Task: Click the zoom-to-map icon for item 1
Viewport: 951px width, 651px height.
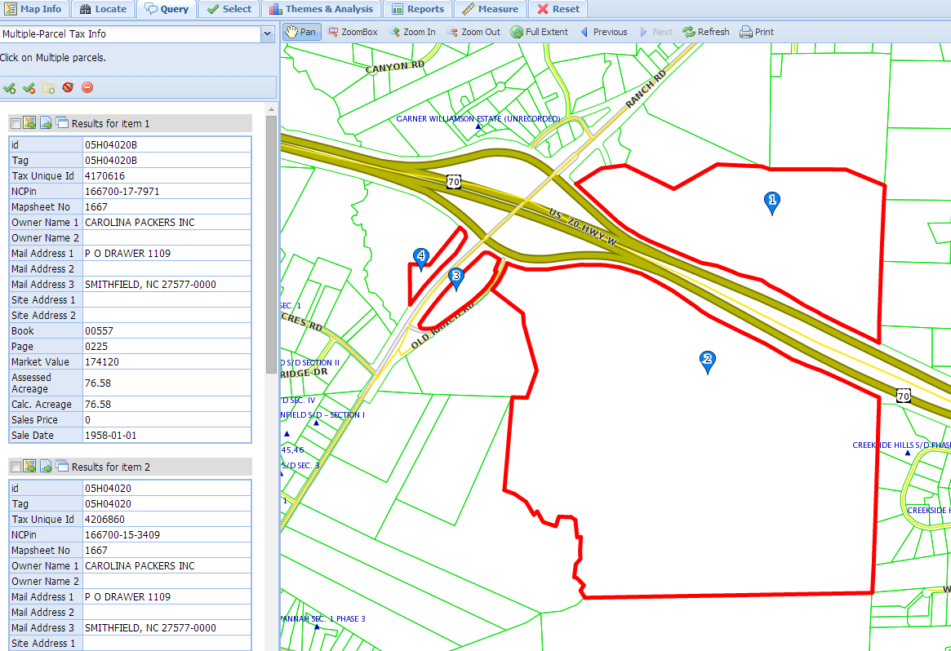Action: tap(30, 123)
